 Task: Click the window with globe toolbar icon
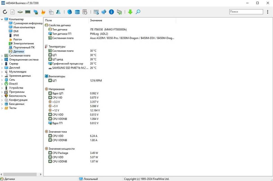96,12
